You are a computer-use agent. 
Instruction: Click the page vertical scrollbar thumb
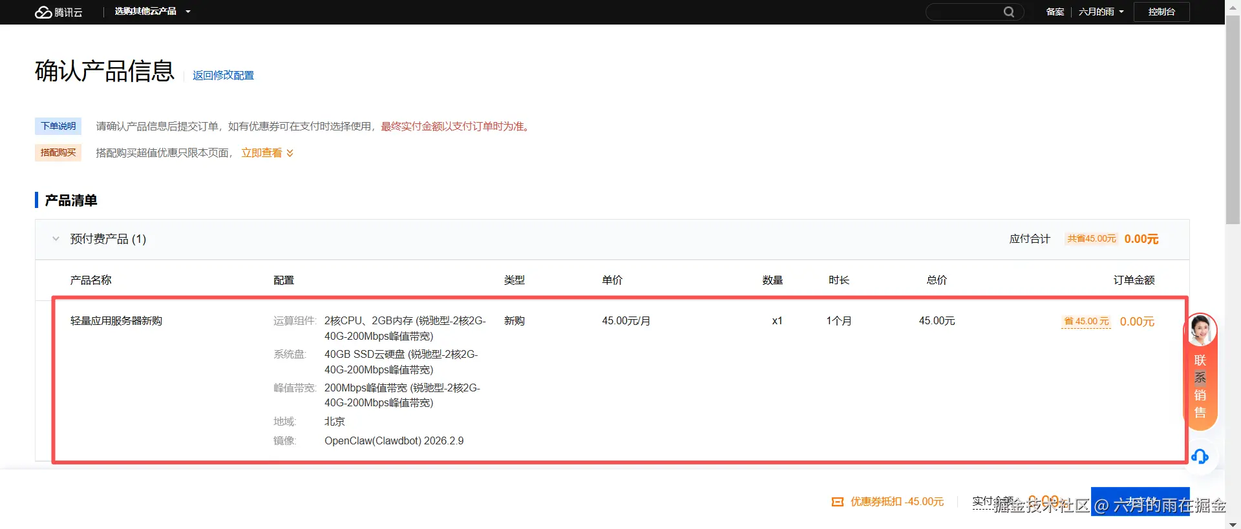(x=1233, y=119)
